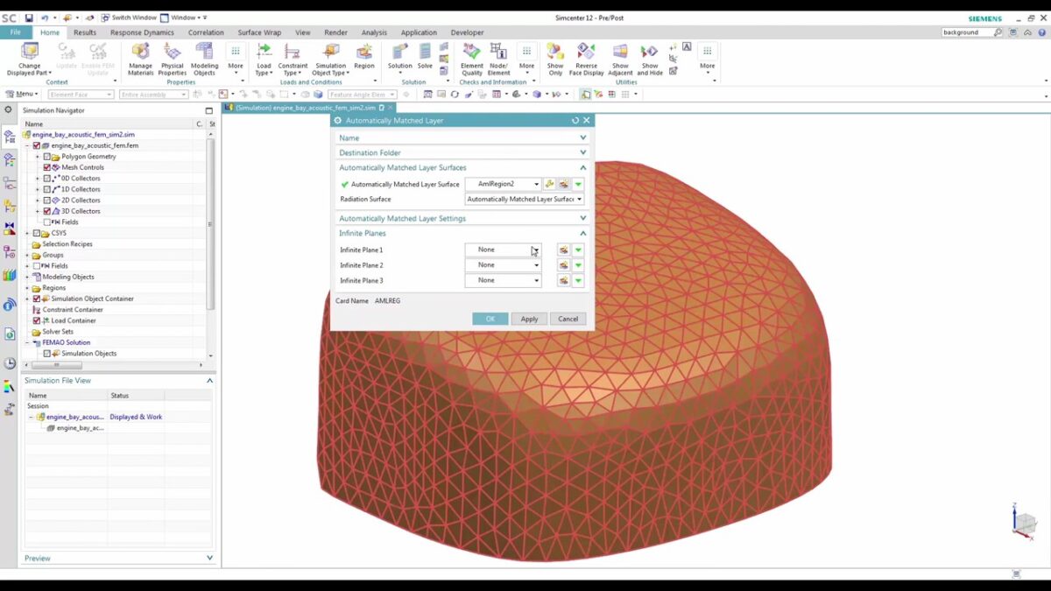Viewport: 1051px width, 591px height.
Task: Reset the Automatically Matched Layer dialog
Action: click(x=575, y=120)
